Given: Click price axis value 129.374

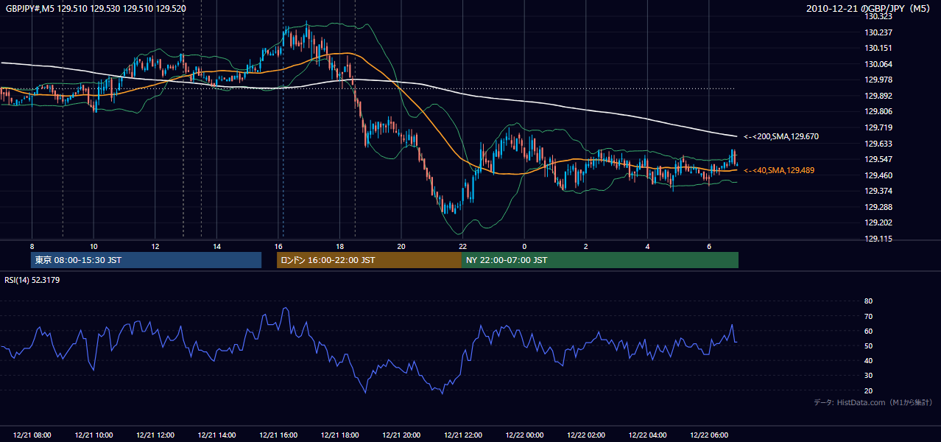Looking at the screenshot, I should pos(879,191).
